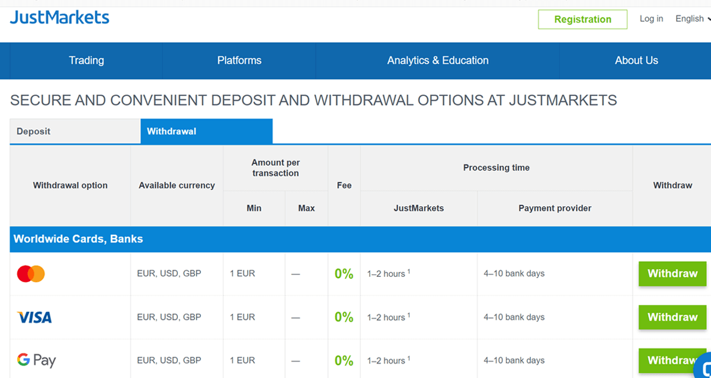Click Withdraw button in VISA row
This screenshot has height=378, width=711.
(672, 317)
